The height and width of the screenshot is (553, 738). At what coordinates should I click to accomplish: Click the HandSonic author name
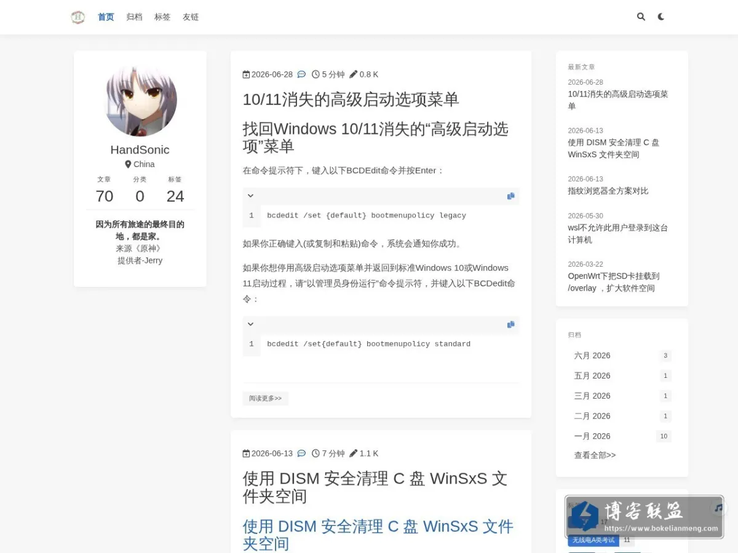pyautogui.click(x=140, y=150)
